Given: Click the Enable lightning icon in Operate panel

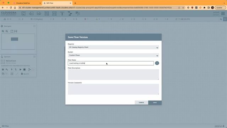Looking at the screenshot, I should 12,70.
